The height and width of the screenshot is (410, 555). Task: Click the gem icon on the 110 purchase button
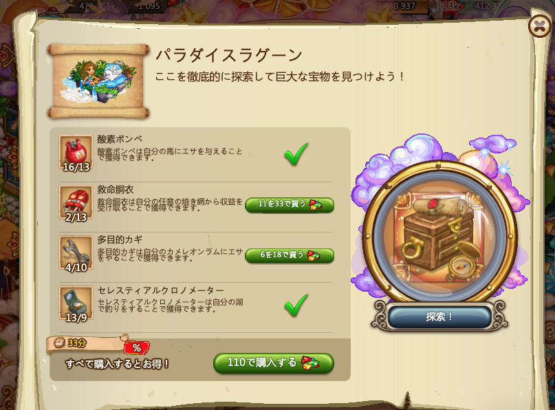coord(310,363)
